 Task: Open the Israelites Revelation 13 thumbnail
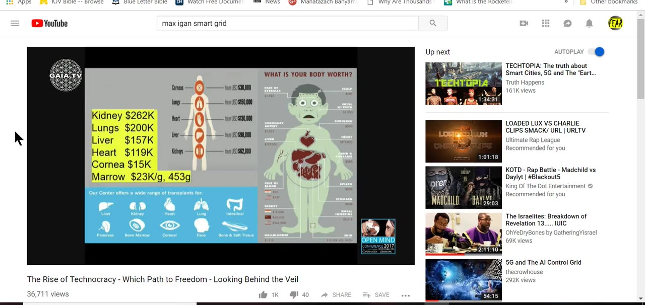tap(464, 234)
